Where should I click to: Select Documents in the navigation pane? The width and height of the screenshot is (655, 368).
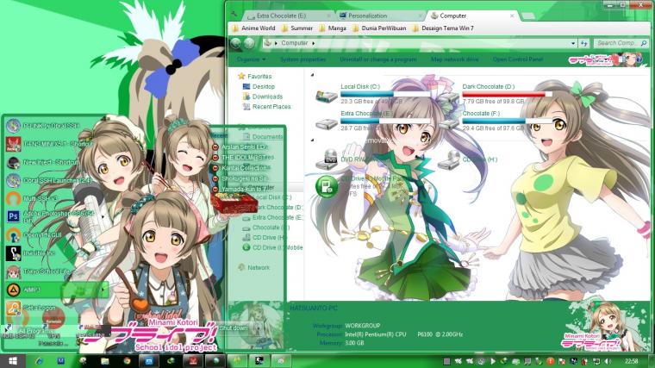point(267,136)
